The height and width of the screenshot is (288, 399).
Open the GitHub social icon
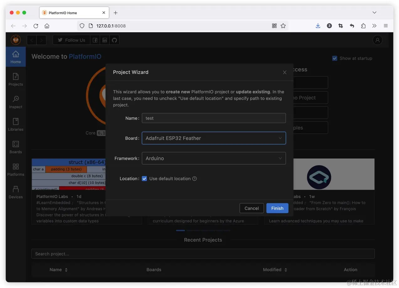[114, 40]
